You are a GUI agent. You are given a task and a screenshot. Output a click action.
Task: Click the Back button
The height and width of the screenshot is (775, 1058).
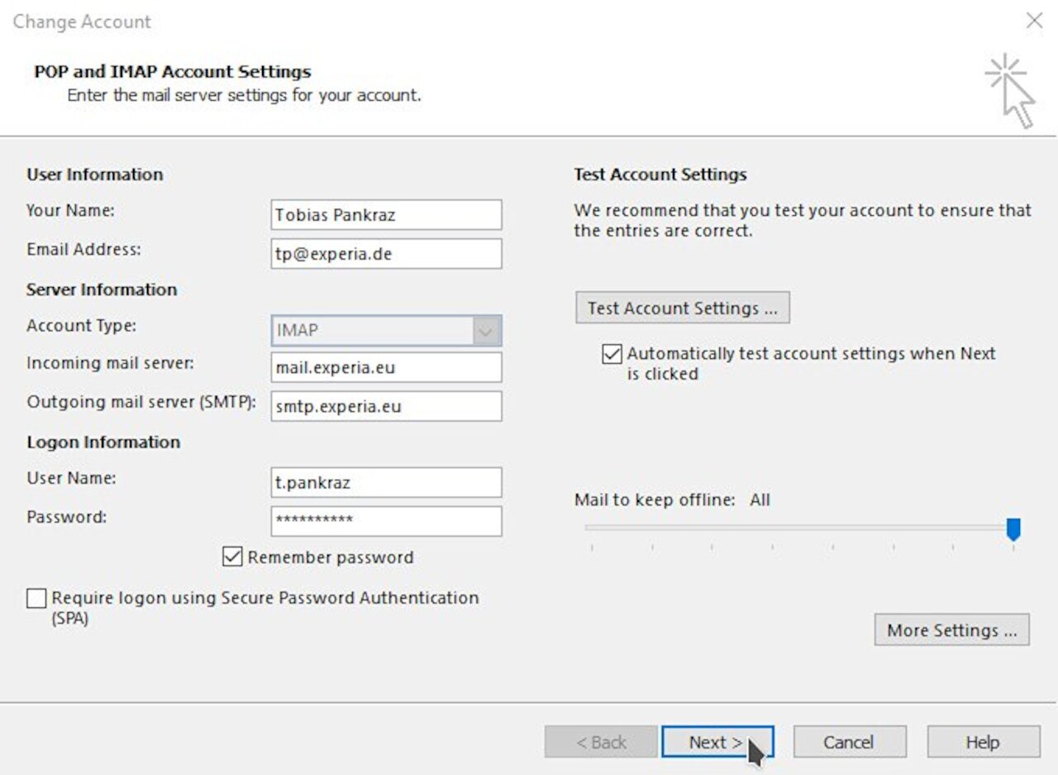click(601, 741)
